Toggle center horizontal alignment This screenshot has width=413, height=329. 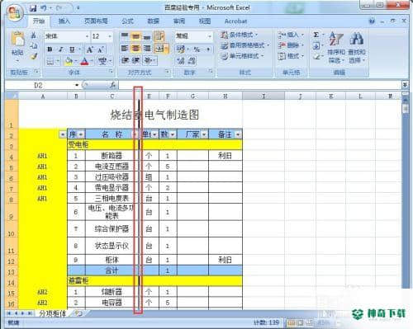pyautogui.click(x=135, y=49)
